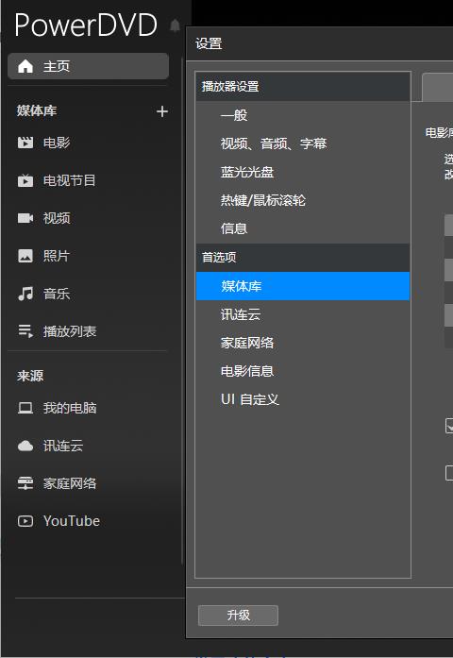Select 照片 in the sidebar

point(57,256)
